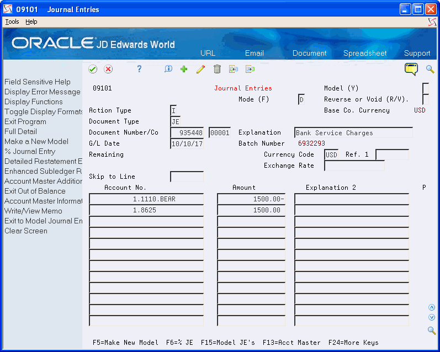Click the Email link in banner
The height and width of the screenshot is (352, 440).
tap(255, 53)
